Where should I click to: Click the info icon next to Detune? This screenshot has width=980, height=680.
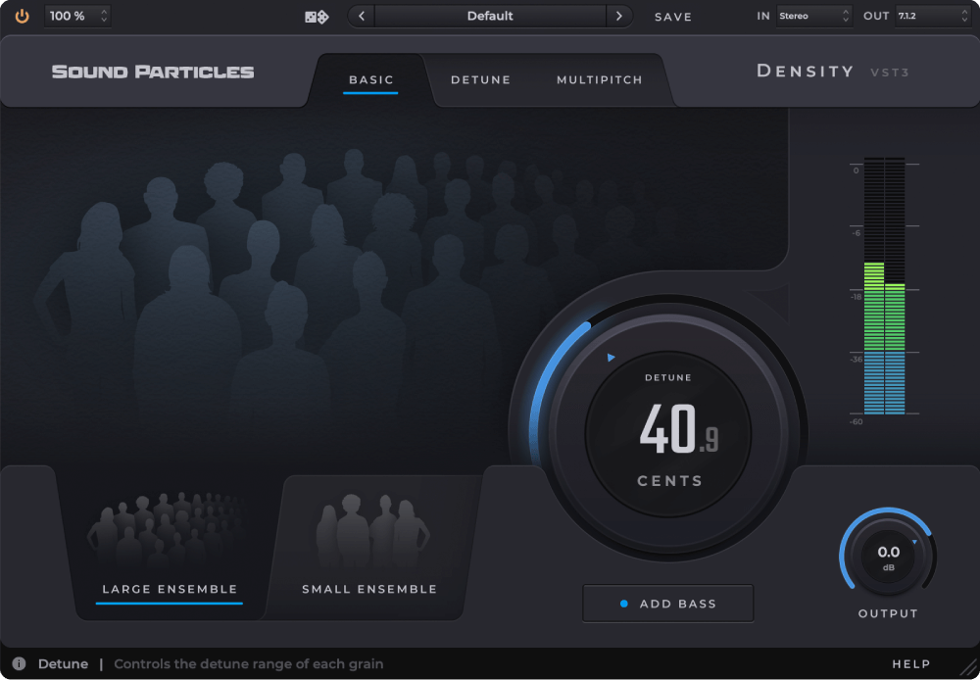pyautogui.click(x=19, y=663)
